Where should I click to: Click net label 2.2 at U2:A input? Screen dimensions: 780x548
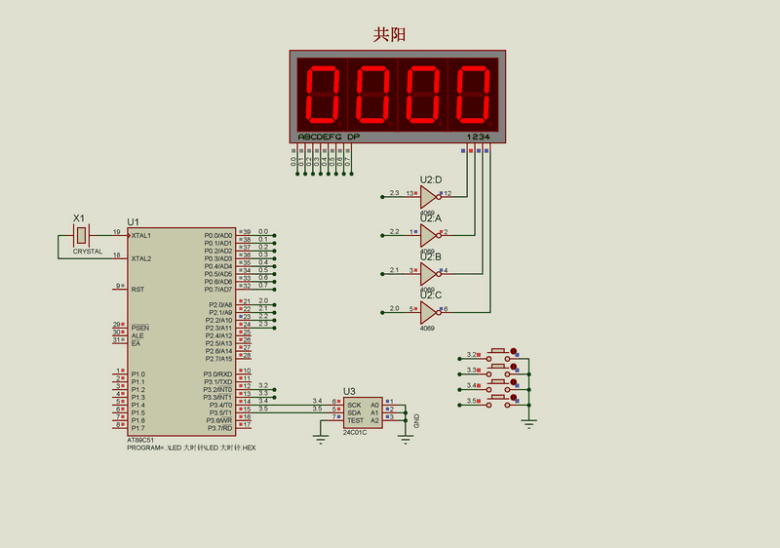[x=395, y=232]
